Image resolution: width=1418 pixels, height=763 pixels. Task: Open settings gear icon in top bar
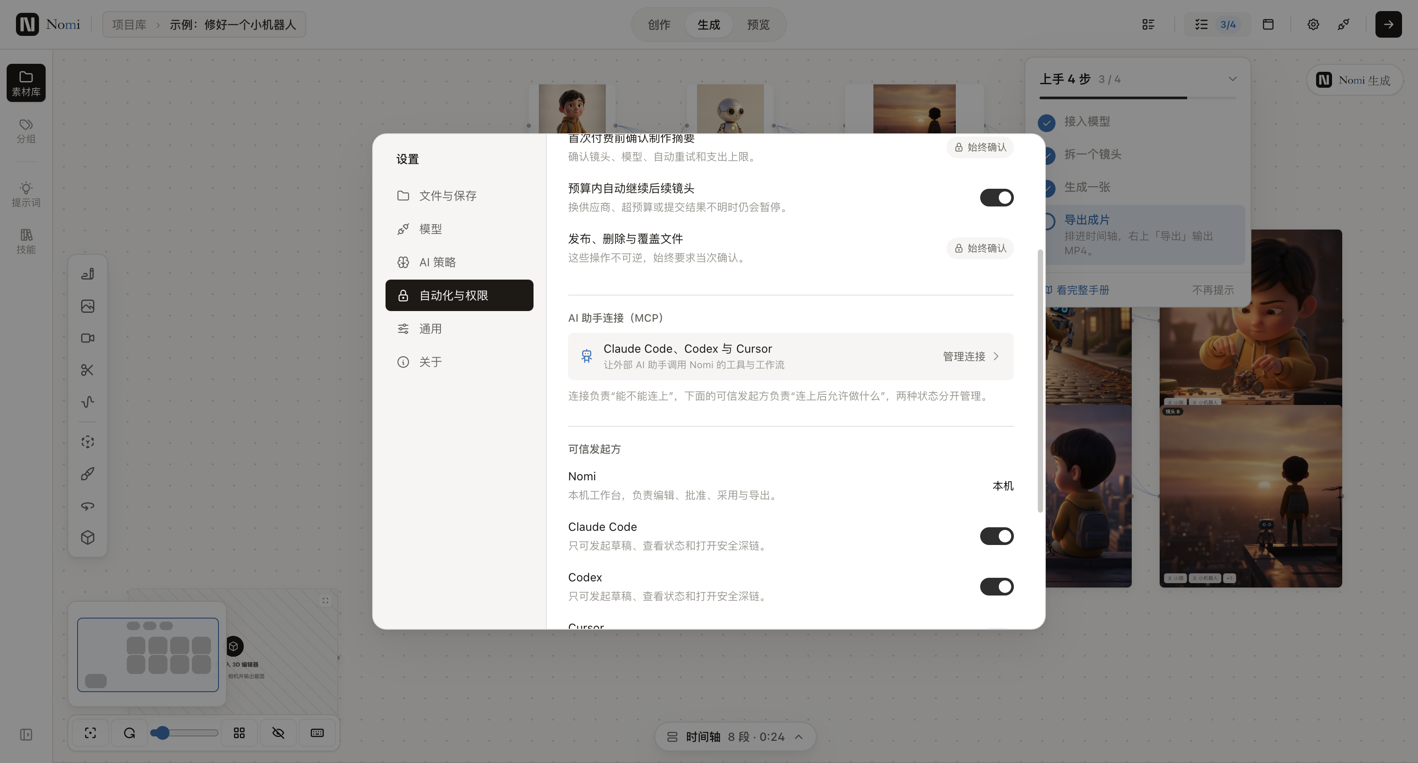(1313, 24)
